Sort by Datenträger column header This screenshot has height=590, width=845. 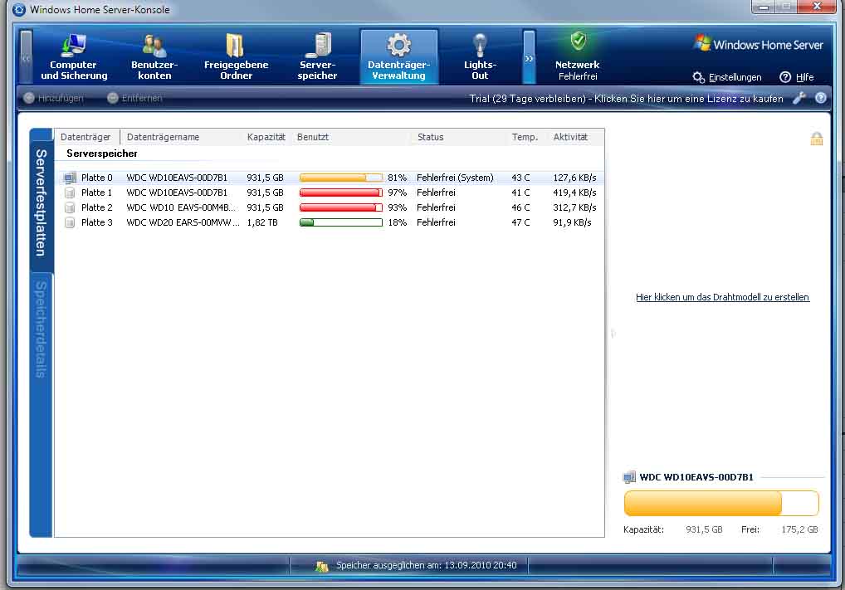point(86,137)
